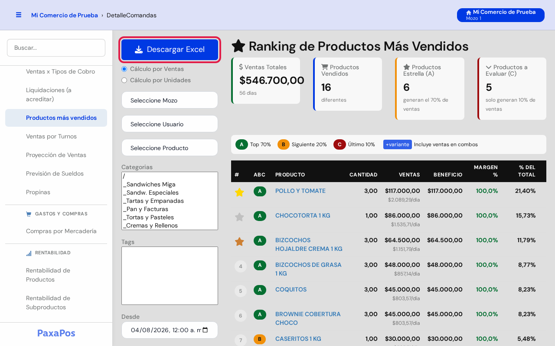This screenshot has width=555, height=346.
Task: Open the hamburger menu icon
Action: pos(19,15)
